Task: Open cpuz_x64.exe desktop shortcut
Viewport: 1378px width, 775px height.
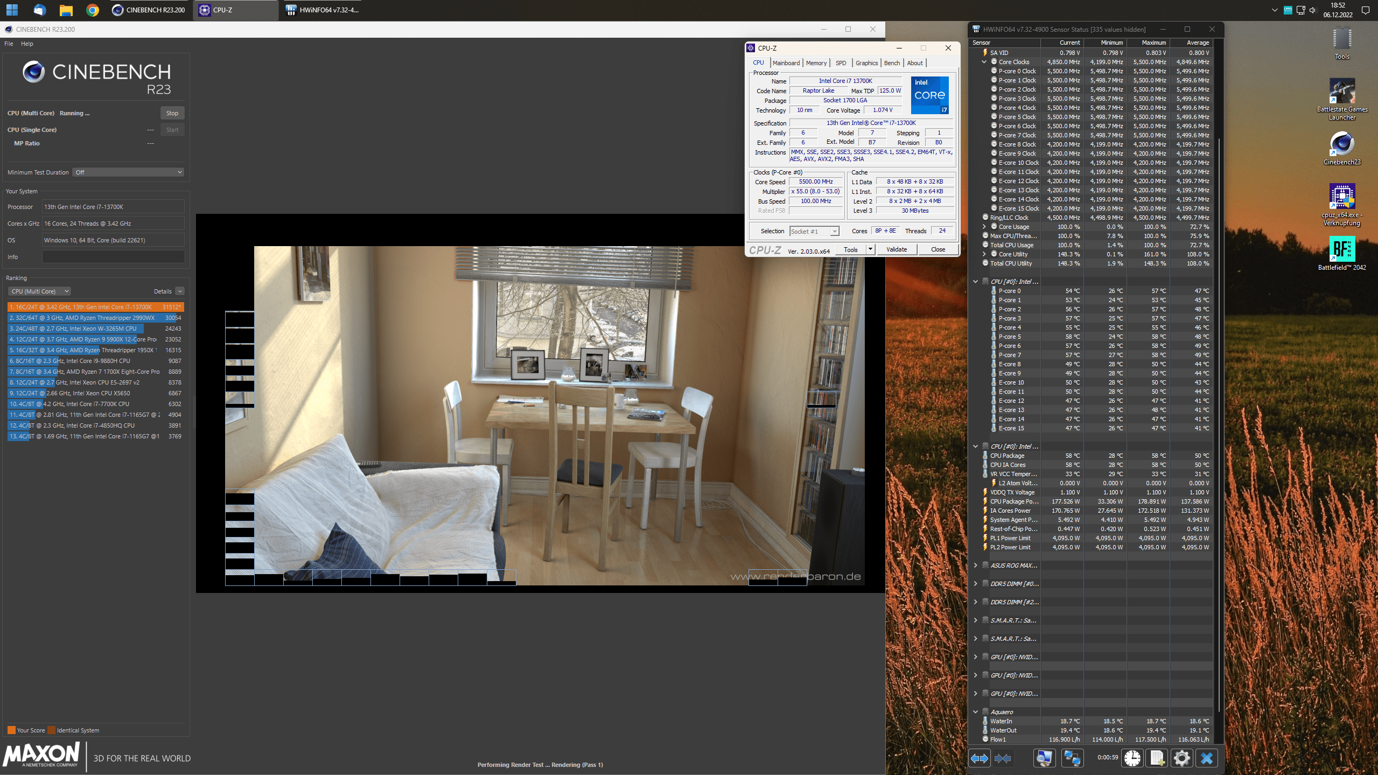Action: click(1342, 205)
